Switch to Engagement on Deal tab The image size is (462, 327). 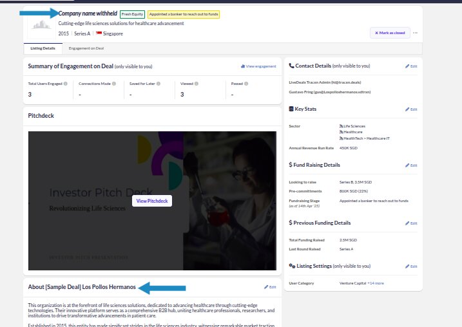pos(86,48)
